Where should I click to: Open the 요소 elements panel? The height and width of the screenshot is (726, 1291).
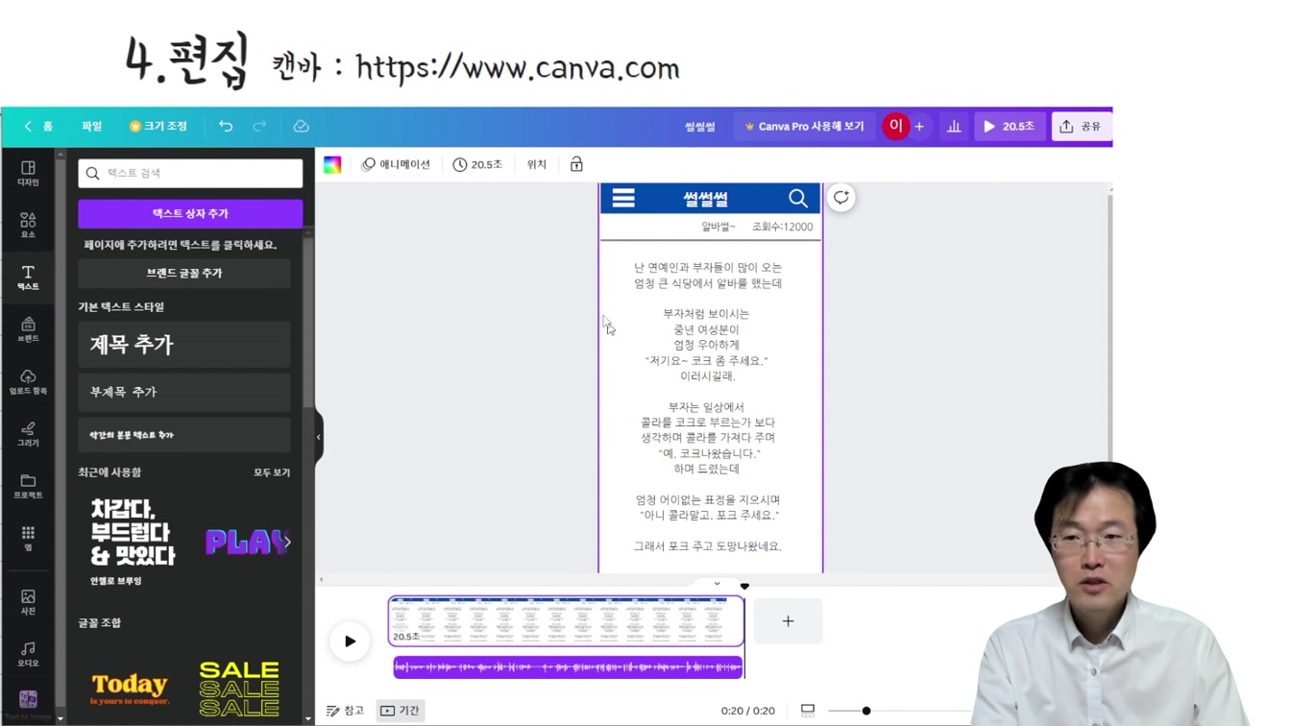[28, 226]
